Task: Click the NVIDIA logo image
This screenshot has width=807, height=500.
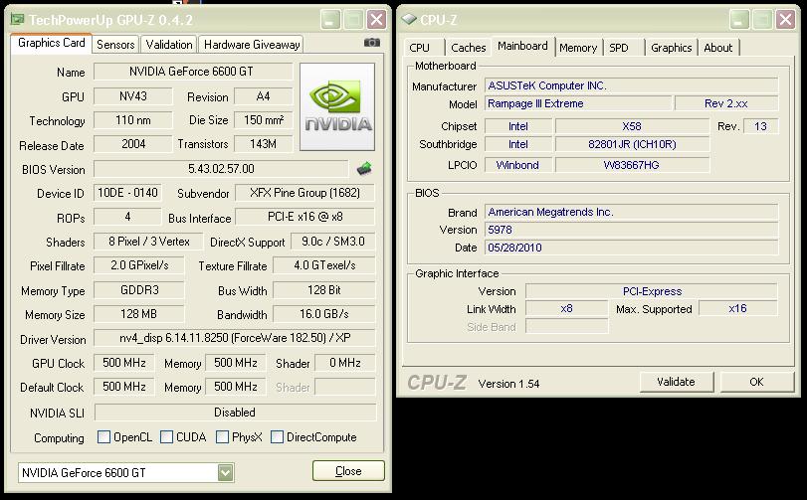Action: click(337, 106)
